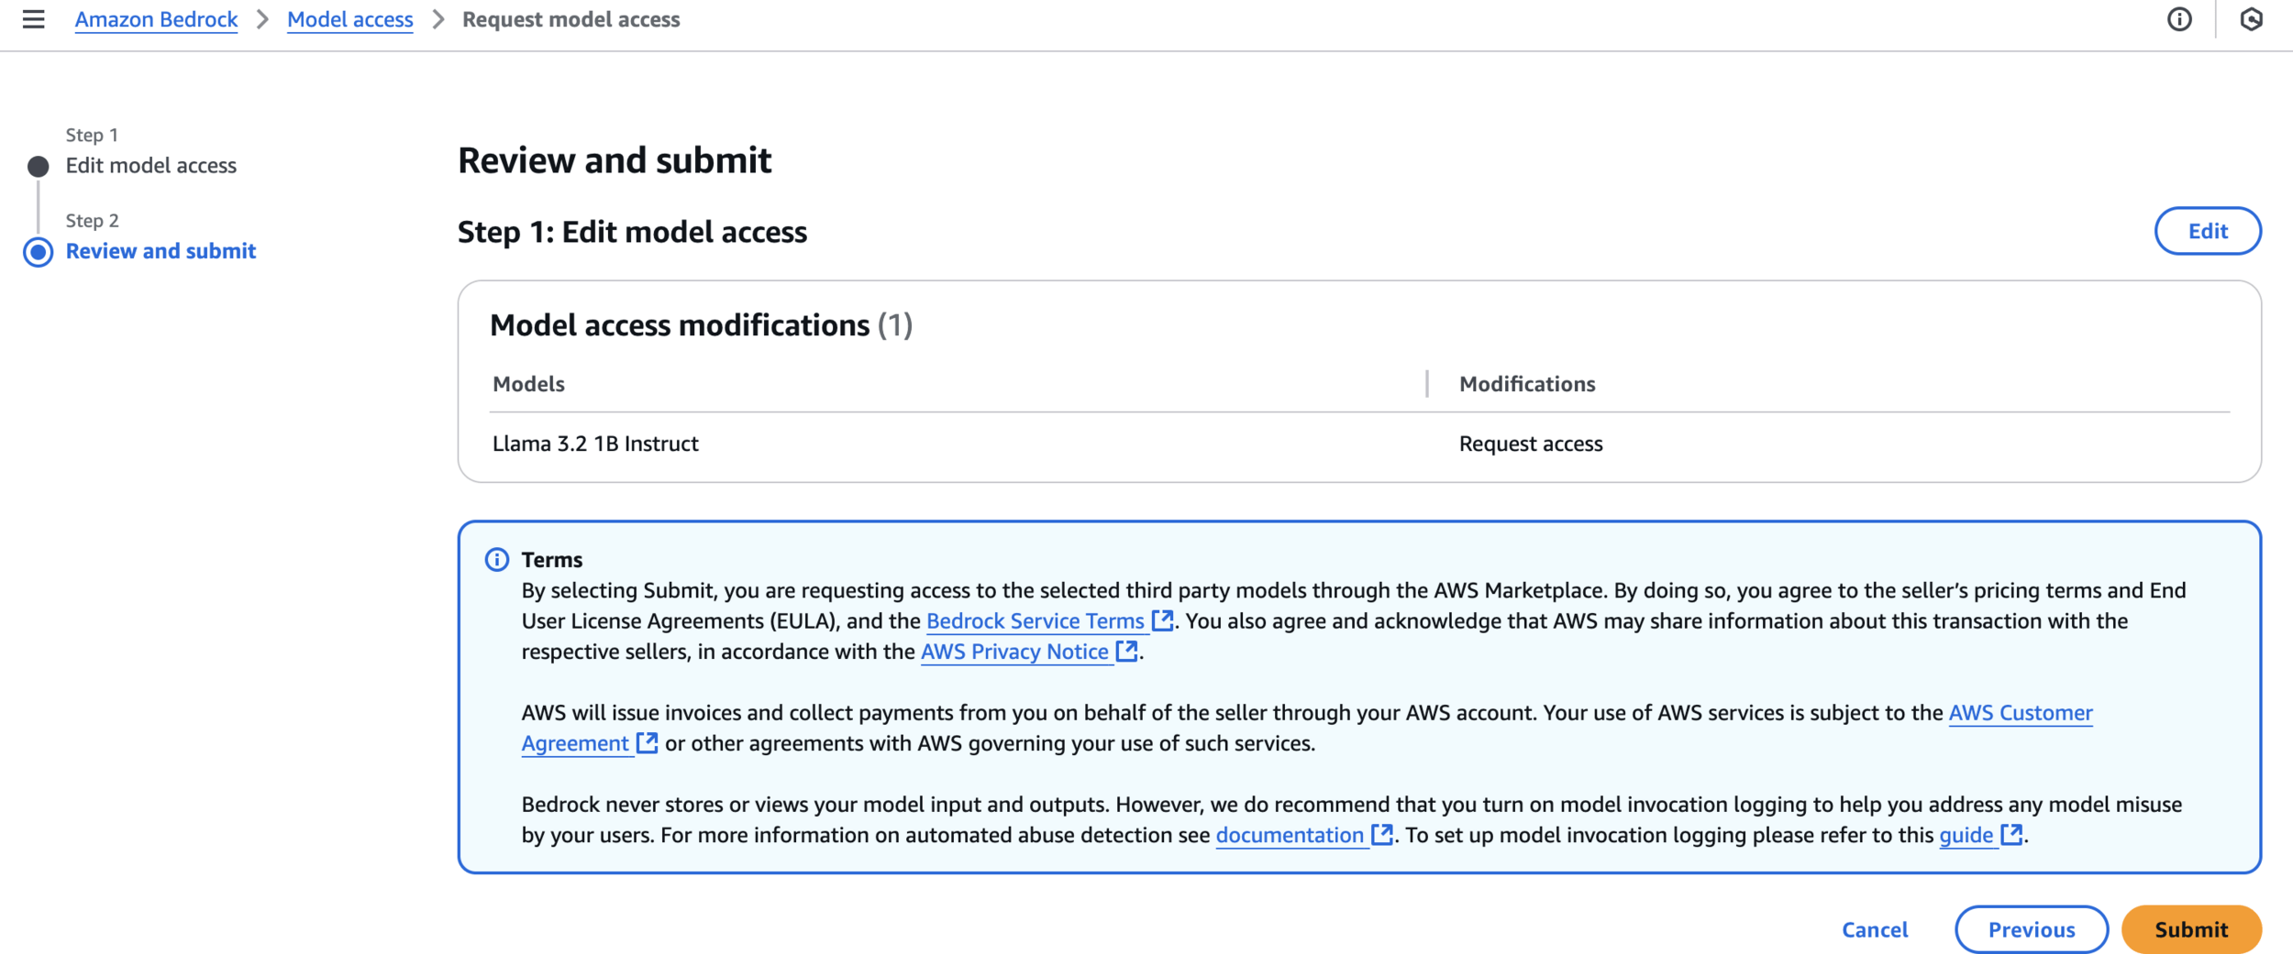The image size is (2293, 954).
Task: Cancel the model access request
Action: [1875, 929]
